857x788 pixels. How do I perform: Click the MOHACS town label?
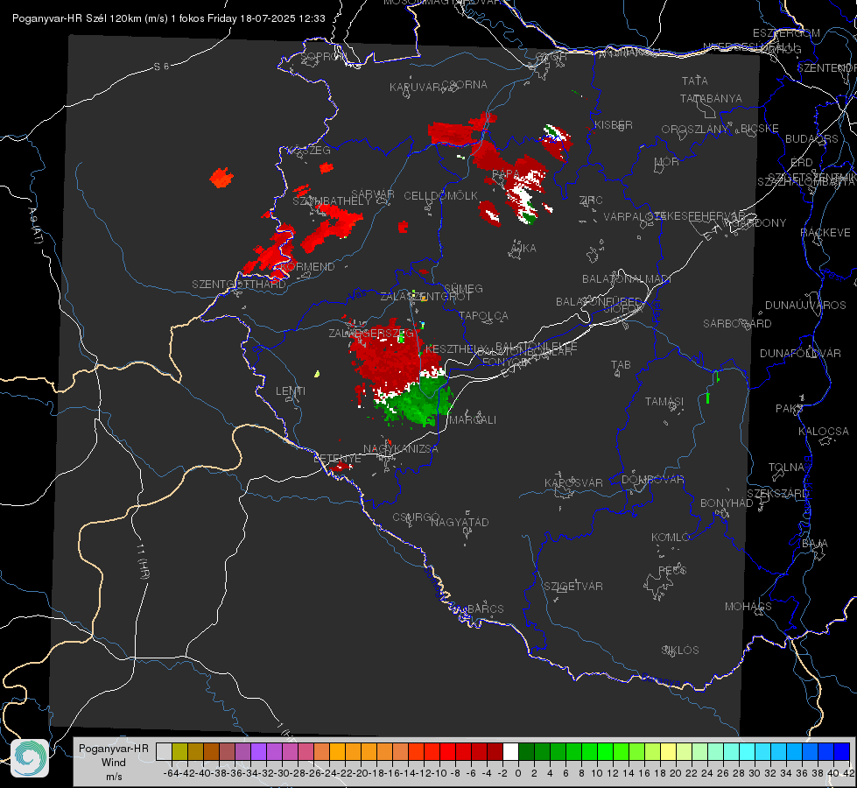coord(748,606)
